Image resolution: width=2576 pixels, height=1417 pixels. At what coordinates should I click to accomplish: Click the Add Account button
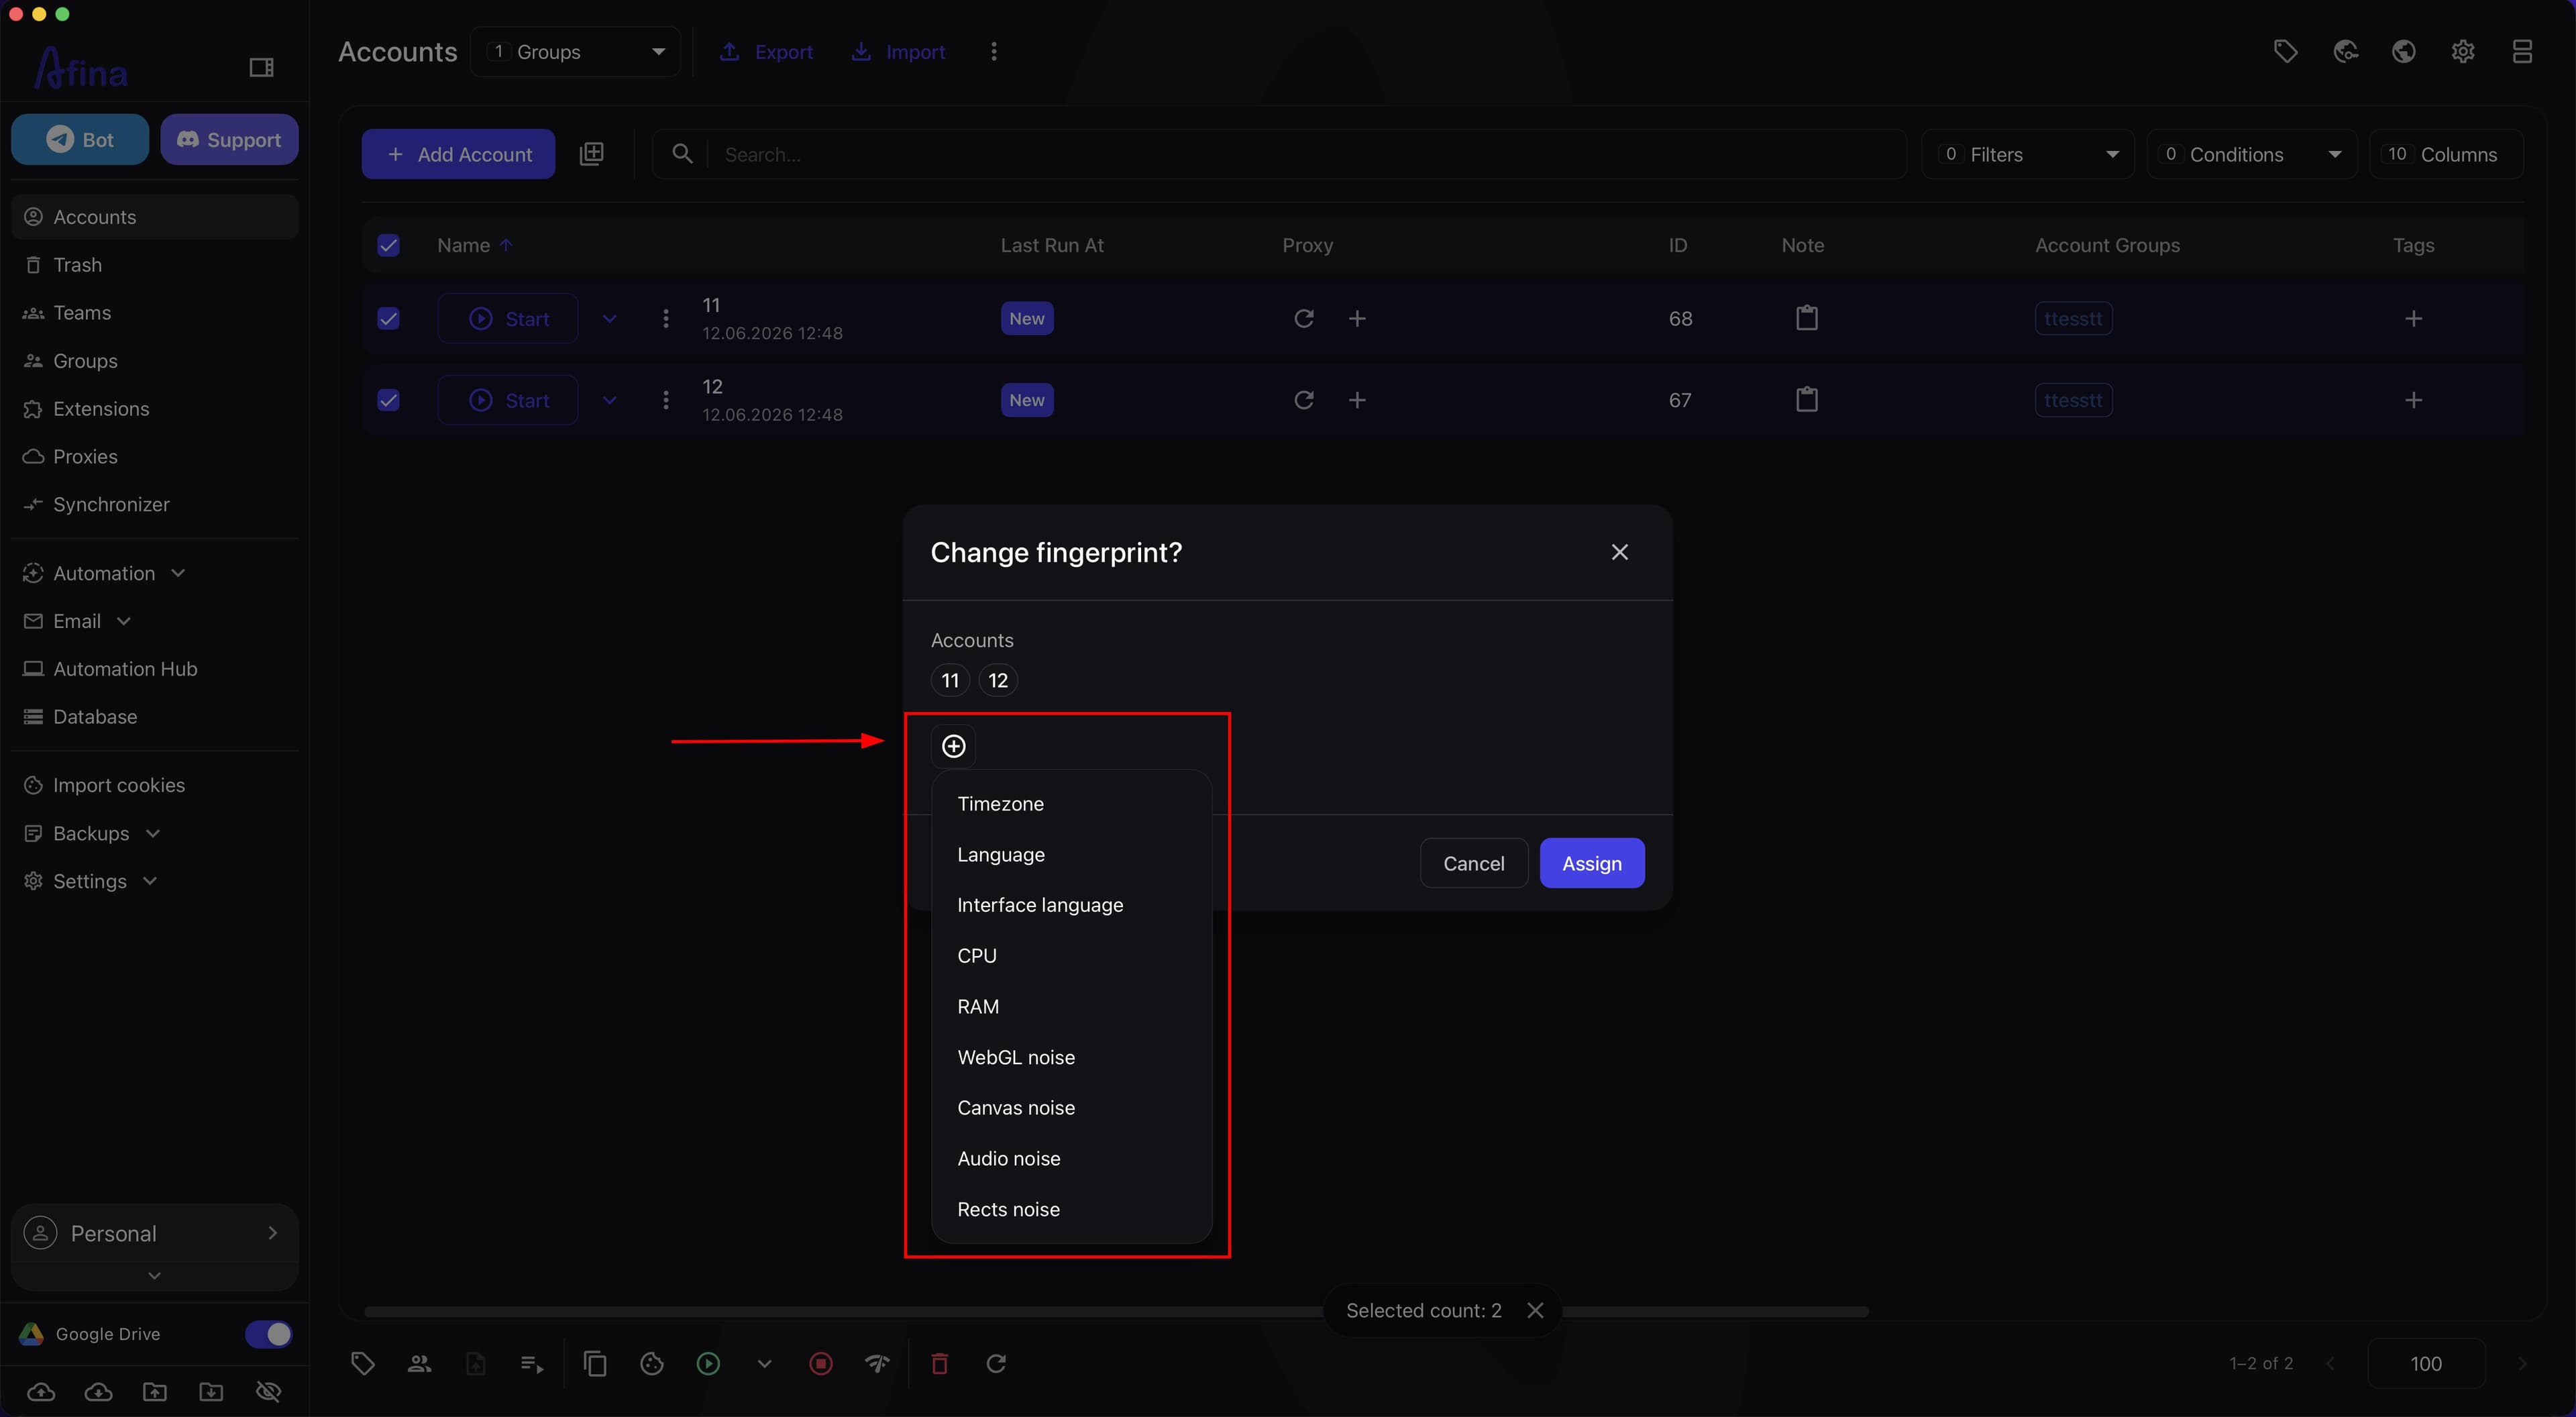458,154
